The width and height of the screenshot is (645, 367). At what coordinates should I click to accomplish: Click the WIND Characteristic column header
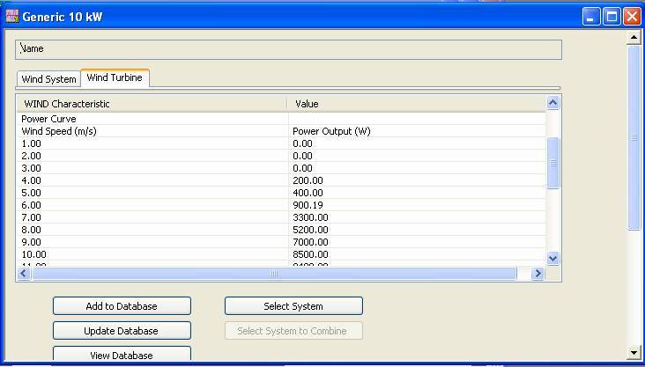point(150,104)
